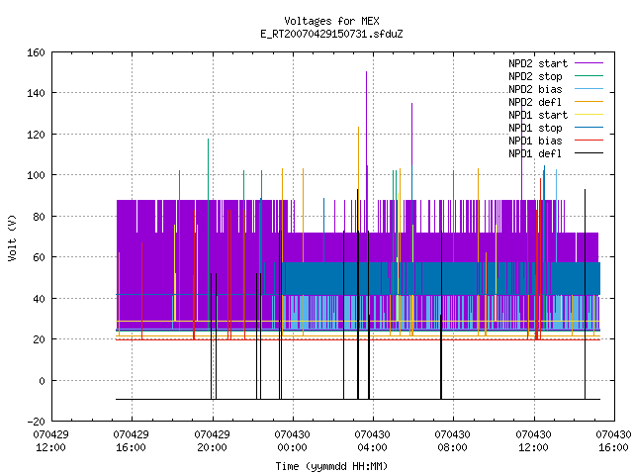Click the chart title Voltages for MEX
The image size is (633, 475).
coord(331,21)
